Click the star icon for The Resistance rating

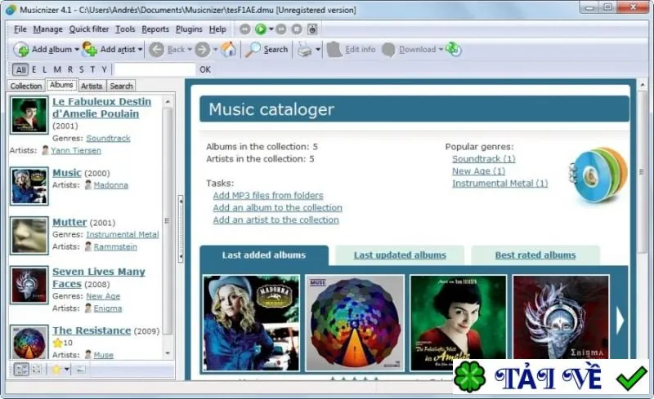click(57, 343)
